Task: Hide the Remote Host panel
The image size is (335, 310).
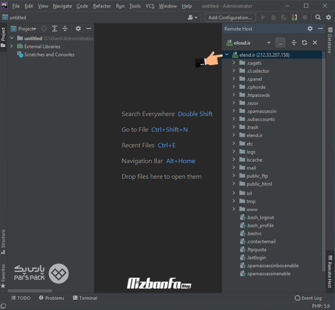Action: click(x=321, y=28)
